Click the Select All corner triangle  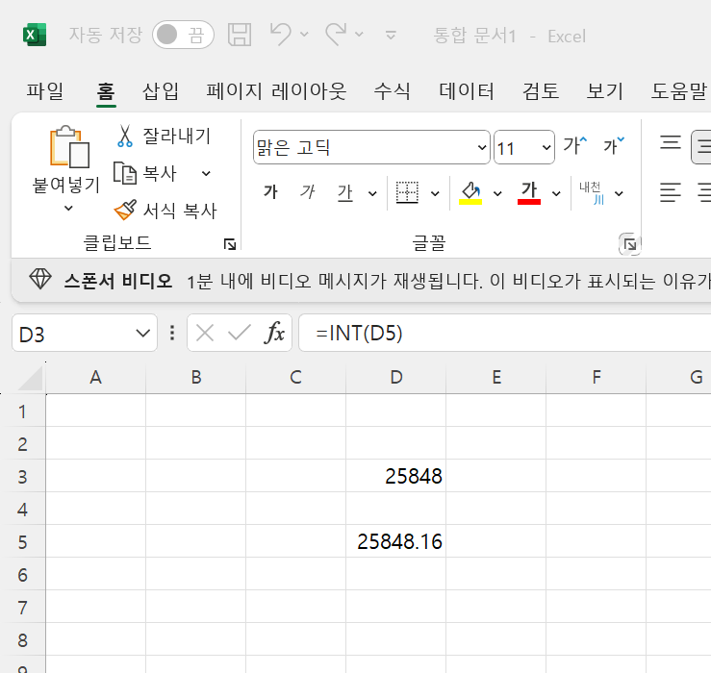click(x=31, y=378)
